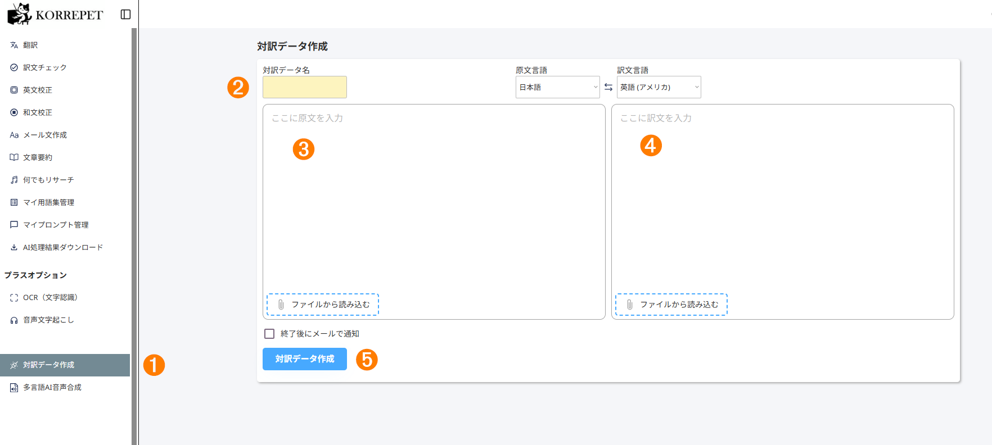This screenshot has width=992, height=445.
Task: Open 何でもリサーチ menu item
Action: tap(65, 180)
